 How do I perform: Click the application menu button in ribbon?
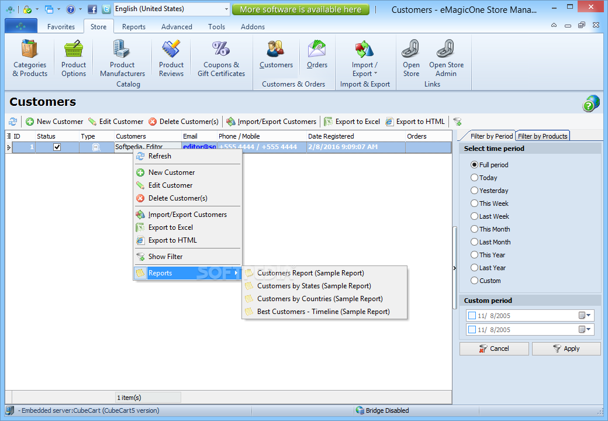21,26
